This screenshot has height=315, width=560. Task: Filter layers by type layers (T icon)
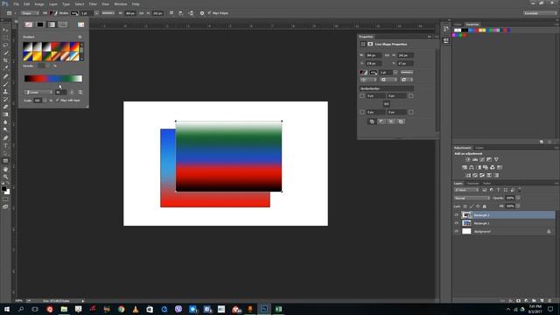pos(499,190)
